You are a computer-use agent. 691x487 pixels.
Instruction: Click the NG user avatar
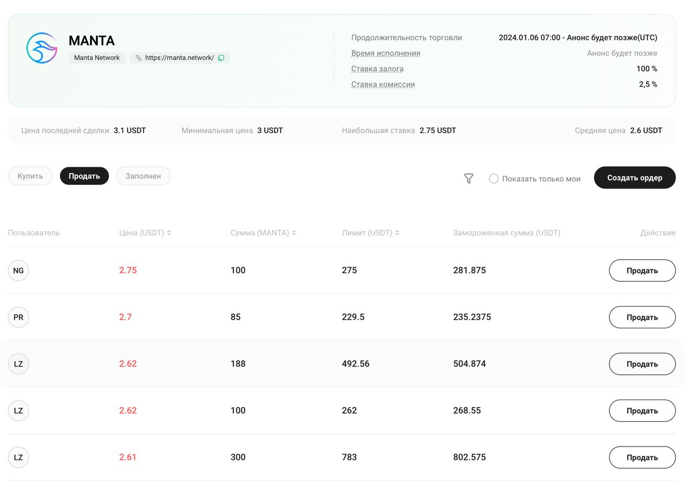[18, 270]
